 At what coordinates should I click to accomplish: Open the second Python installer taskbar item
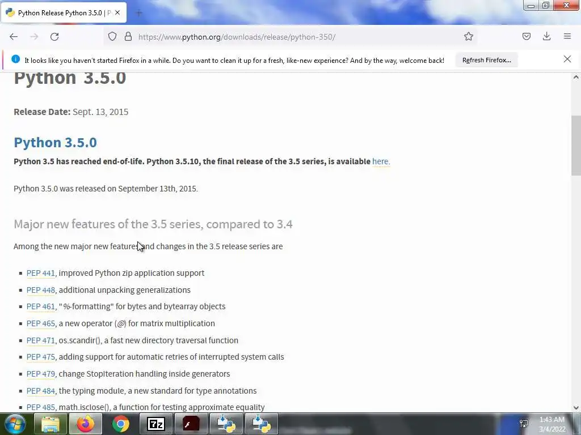click(261, 424)
